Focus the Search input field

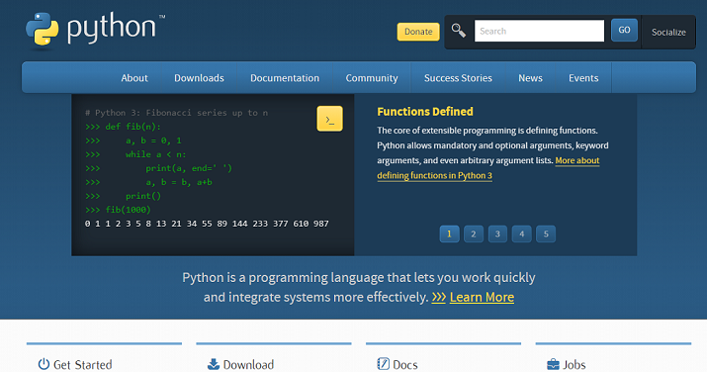(539, 31)
